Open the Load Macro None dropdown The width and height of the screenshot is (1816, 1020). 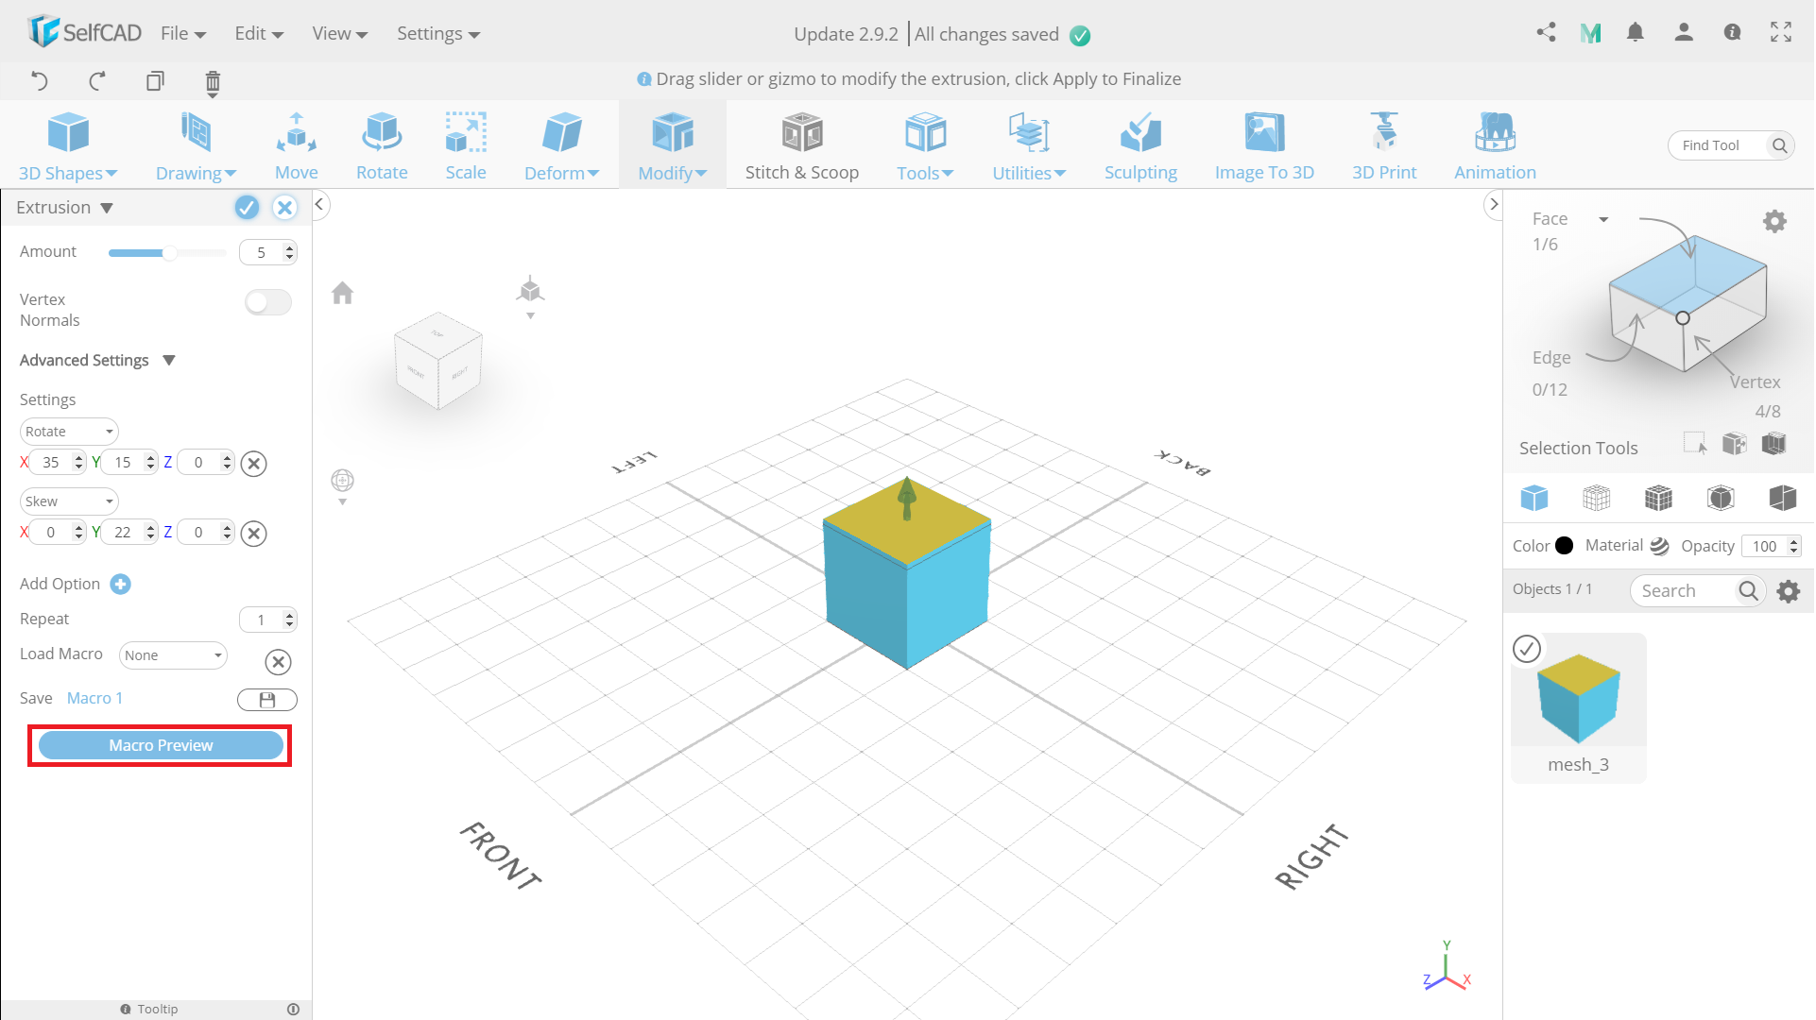[173, 655]
